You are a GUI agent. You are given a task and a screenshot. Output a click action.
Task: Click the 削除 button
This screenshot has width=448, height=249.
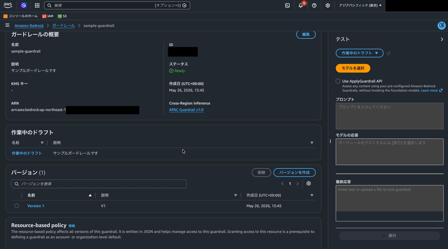pos(262,172)
